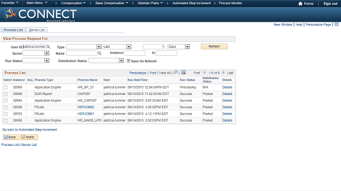Click Sign out link
The height and width of the screenshot is (191, 341).
(x=330, y=4)
